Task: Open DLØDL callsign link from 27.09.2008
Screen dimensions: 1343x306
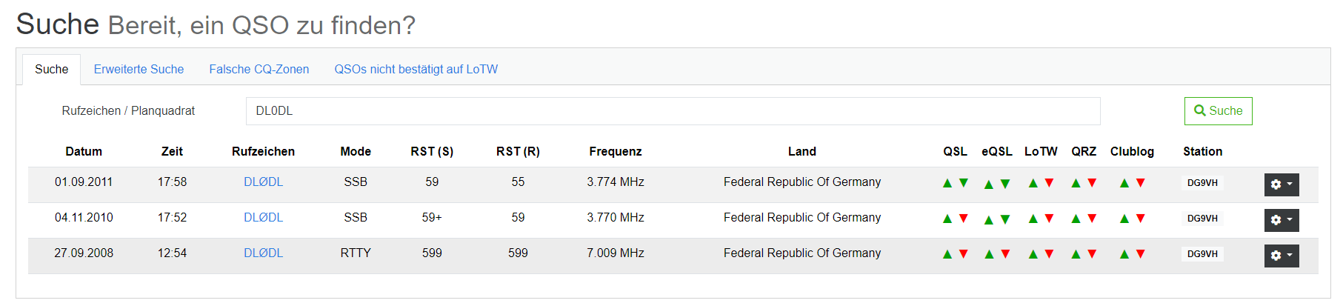Action: (263, 253)
